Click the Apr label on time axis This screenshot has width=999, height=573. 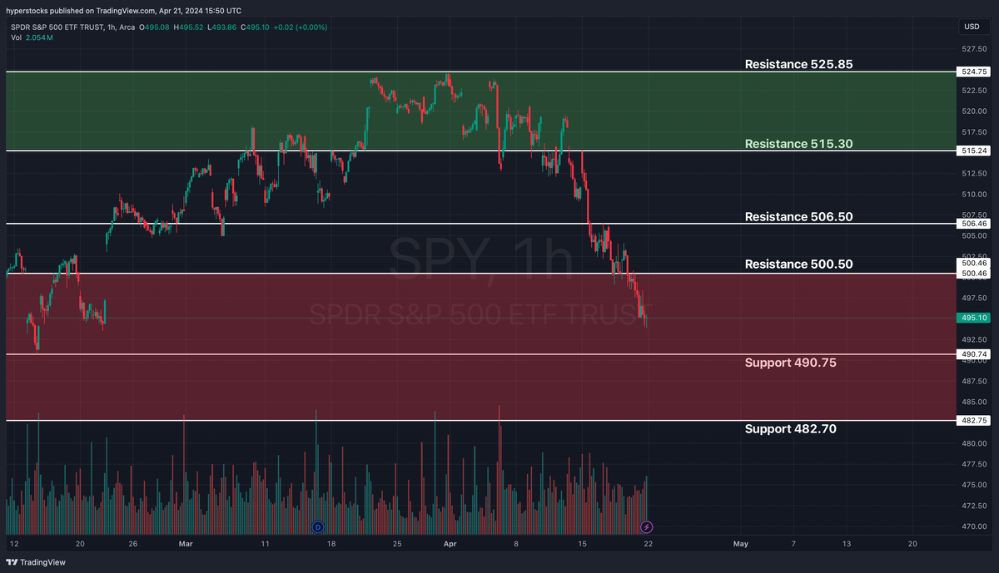(450, 544)
